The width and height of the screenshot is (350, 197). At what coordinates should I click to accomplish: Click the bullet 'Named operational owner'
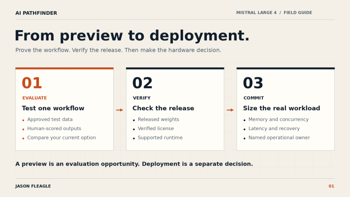point(279,138)
